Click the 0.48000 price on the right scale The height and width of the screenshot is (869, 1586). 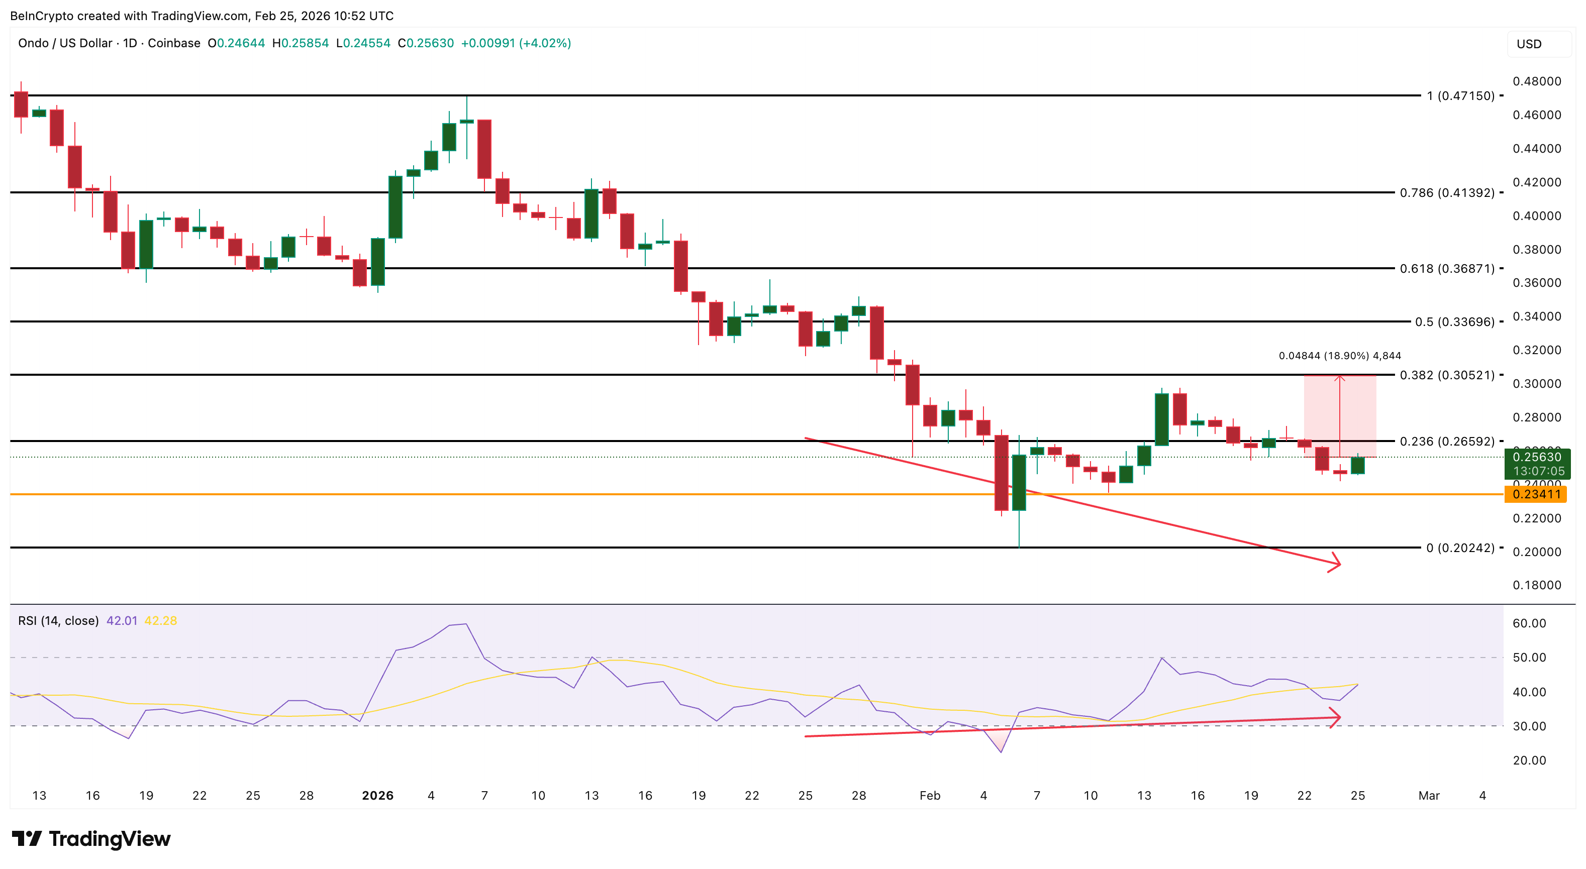[1538, 81]
